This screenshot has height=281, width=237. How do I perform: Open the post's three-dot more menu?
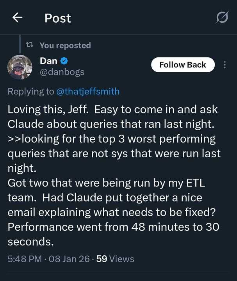pos(225,65)
